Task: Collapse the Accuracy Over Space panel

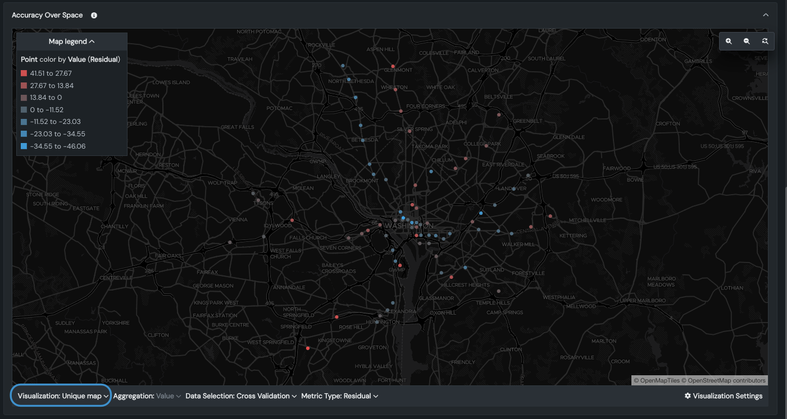Action: [x=766, y=15]
